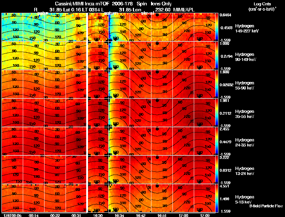Click the color bar beside Hydrogen 149-227 keV
Viewport: 285px width, 217px height.
[x=217, y=27]
